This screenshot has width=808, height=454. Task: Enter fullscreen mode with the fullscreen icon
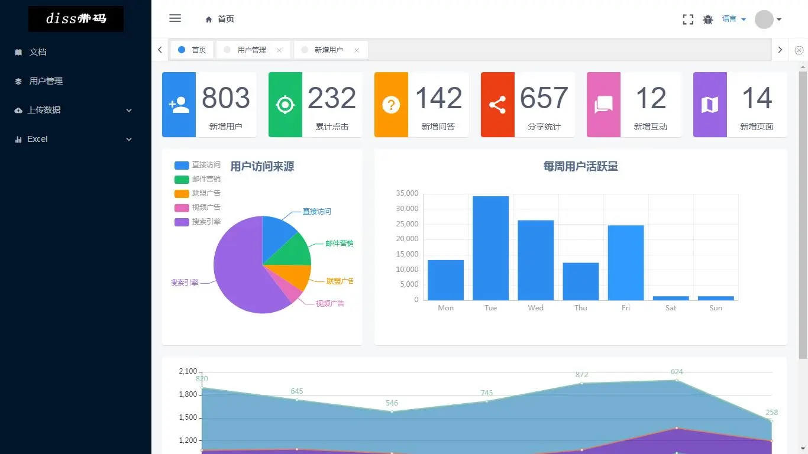pos(688,20)
